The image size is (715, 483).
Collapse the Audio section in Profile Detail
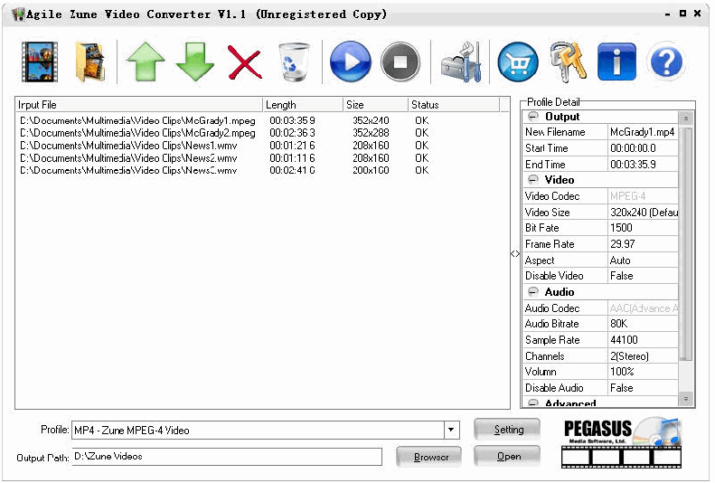[x=532, y=292]
